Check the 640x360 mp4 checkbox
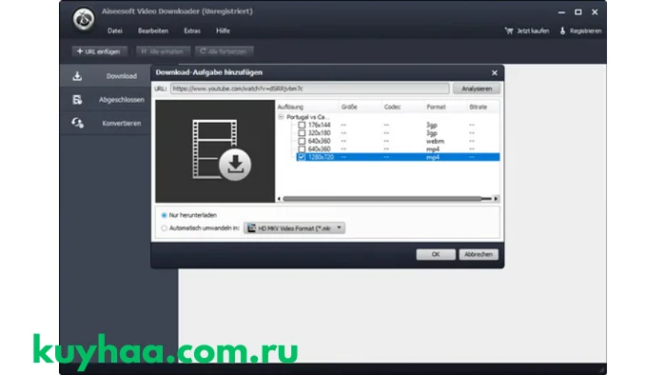The image size is (666, 375). coord(302,149)
